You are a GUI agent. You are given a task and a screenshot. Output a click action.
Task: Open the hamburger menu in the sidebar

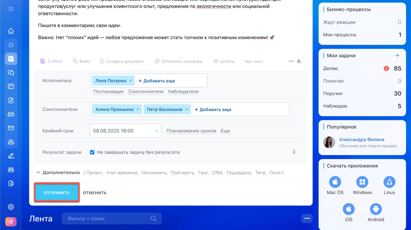[x=11, y=9]
